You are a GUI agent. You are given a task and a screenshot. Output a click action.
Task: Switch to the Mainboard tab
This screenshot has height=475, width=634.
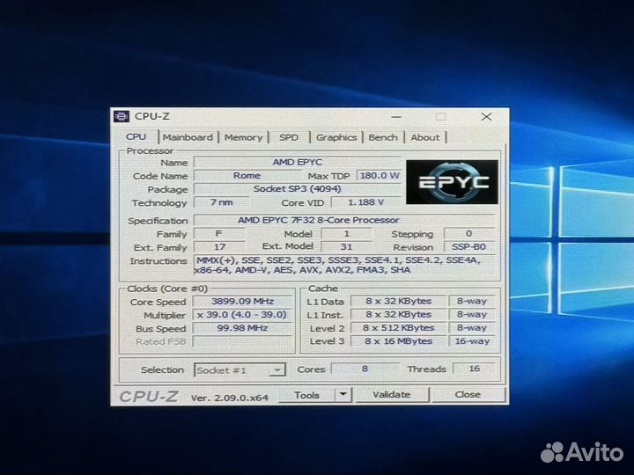click(188, 137)
